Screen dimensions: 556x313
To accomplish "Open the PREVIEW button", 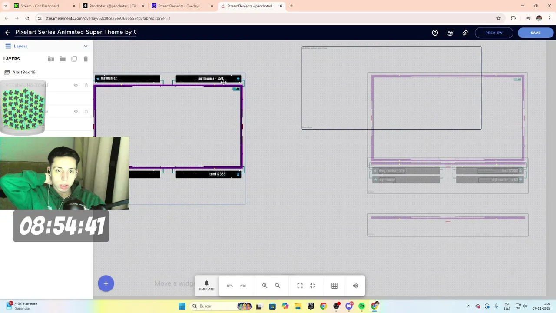I will (x=494, y=33).
